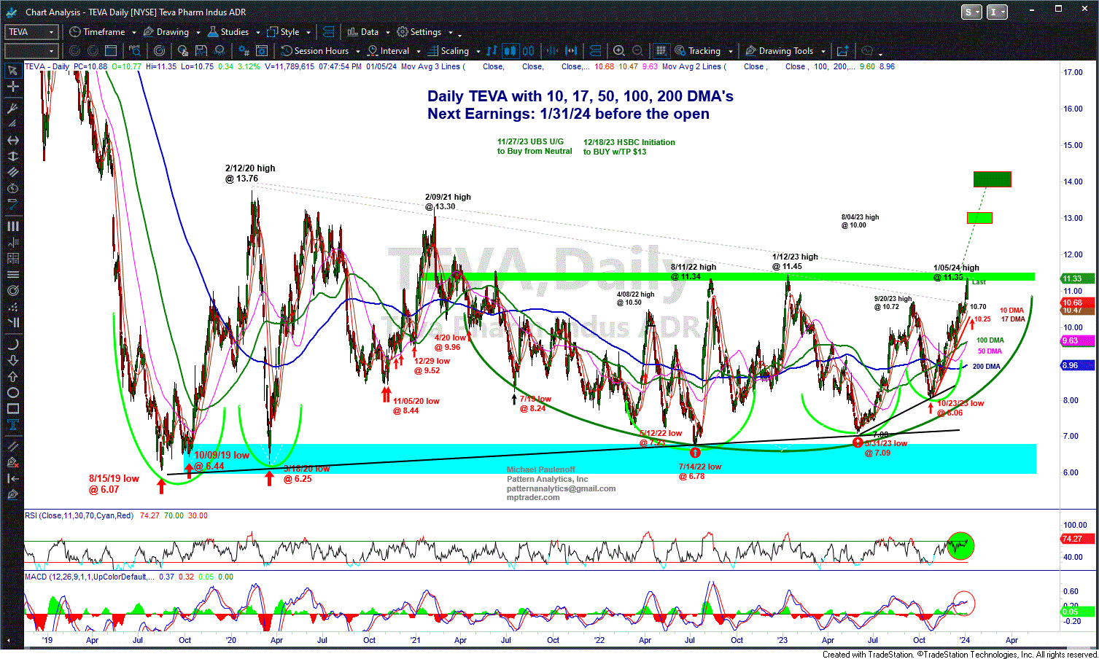1099x659 pixels.
Task: Choose the parallel lines channel tool
Action: tap(12, 172)
